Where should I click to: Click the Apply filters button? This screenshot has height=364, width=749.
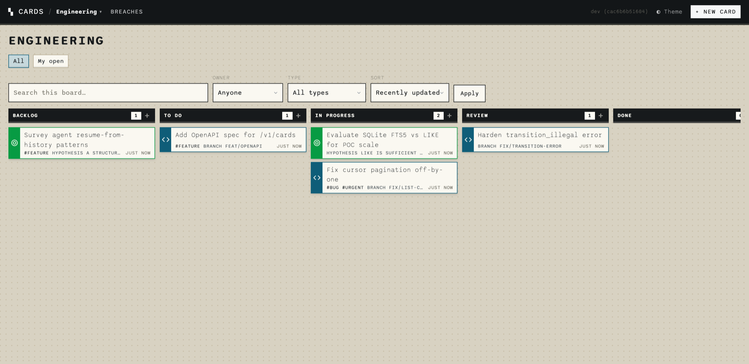[x=469, y=93]
